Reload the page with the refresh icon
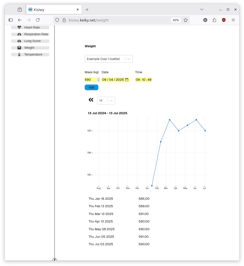The height and width of the screenshot is (266, 244). [x=38, y=20]
